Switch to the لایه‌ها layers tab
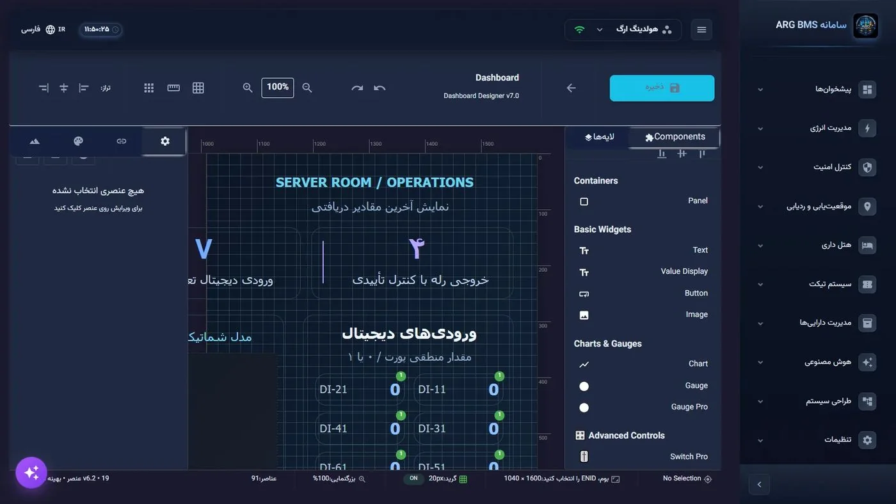The image size is (896, 504). tap(599, 137)
